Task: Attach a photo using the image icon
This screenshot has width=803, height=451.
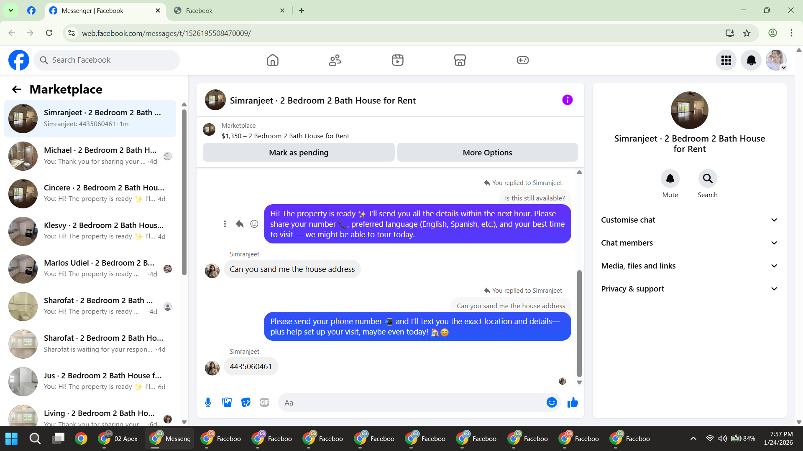Action: tap(227, 403)
